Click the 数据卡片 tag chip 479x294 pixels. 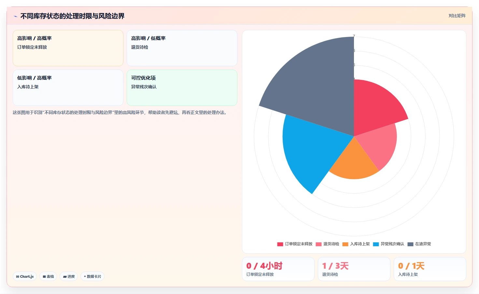pyautogui.click(x=92, y=276)
